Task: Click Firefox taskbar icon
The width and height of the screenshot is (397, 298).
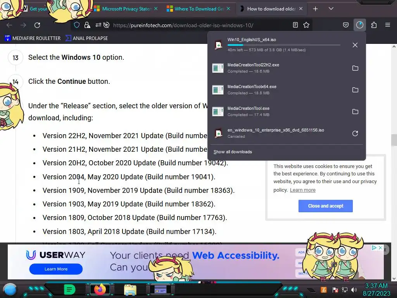Action: pyautogui.click(x=100, y=289)
